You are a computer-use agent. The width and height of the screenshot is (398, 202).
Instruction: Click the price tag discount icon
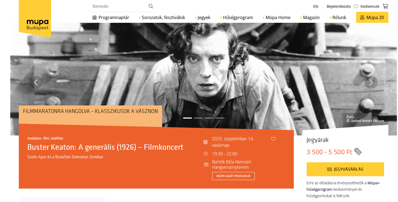pos(358,152)
